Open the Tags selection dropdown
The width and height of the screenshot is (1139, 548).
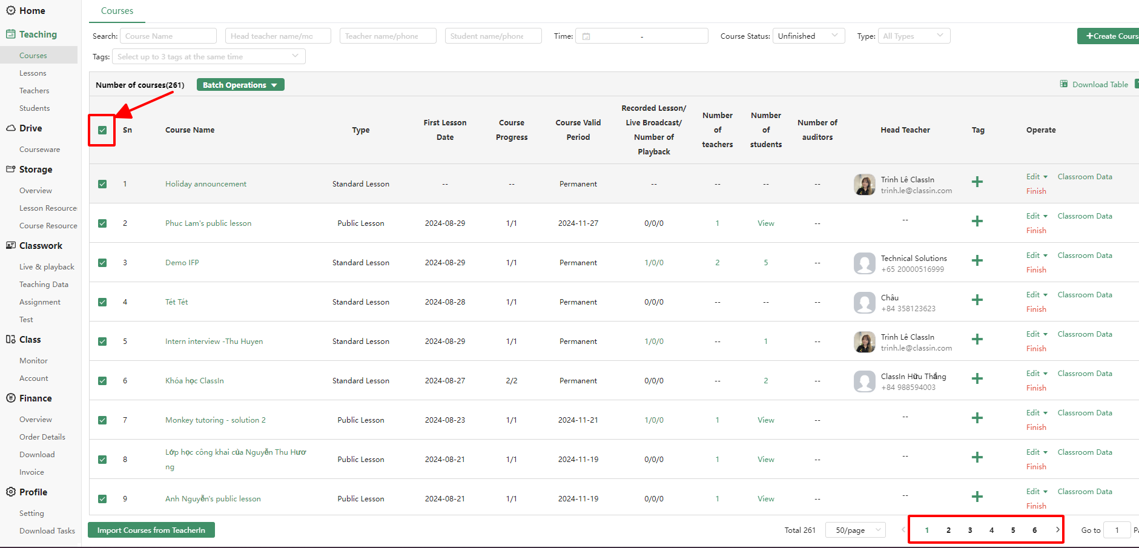click(x=209, y=56)
